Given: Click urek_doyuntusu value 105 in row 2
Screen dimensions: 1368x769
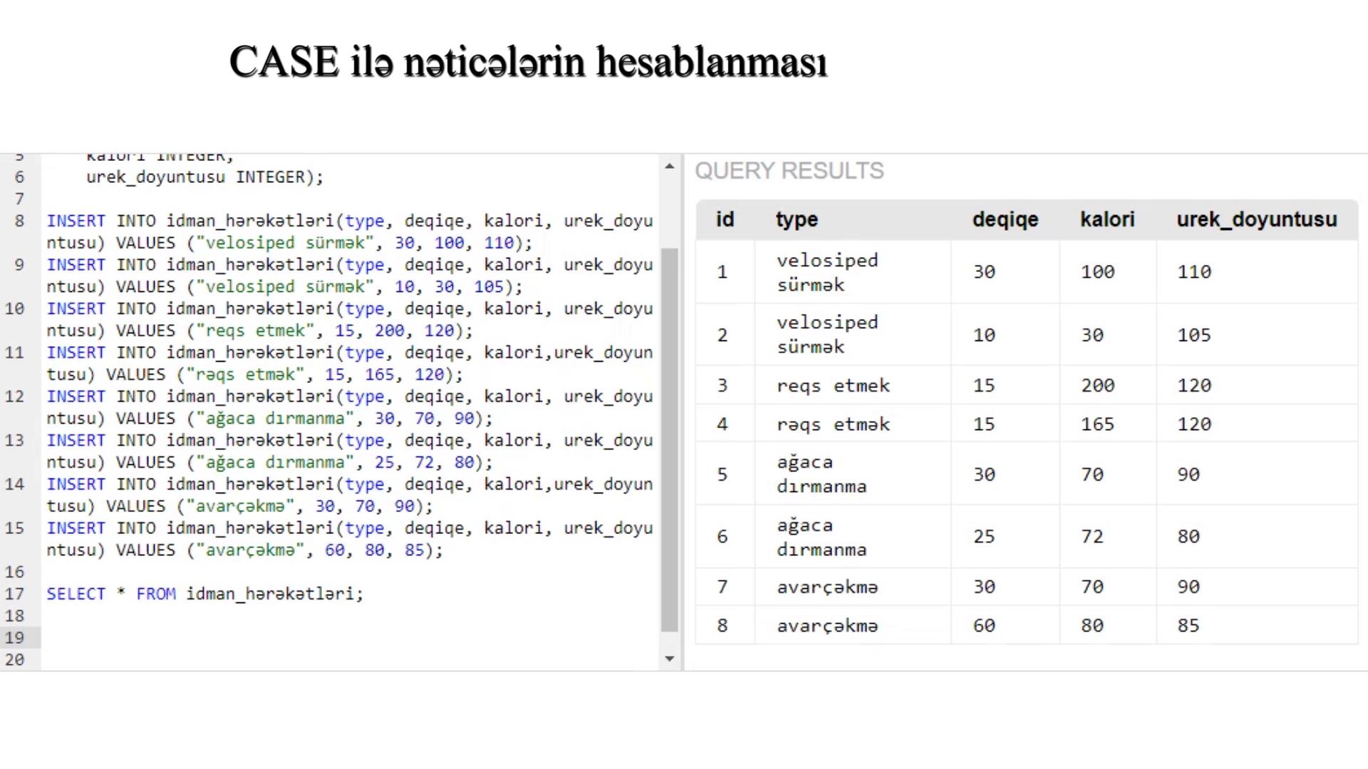Looking at the screenshot, I should 1194,335.
